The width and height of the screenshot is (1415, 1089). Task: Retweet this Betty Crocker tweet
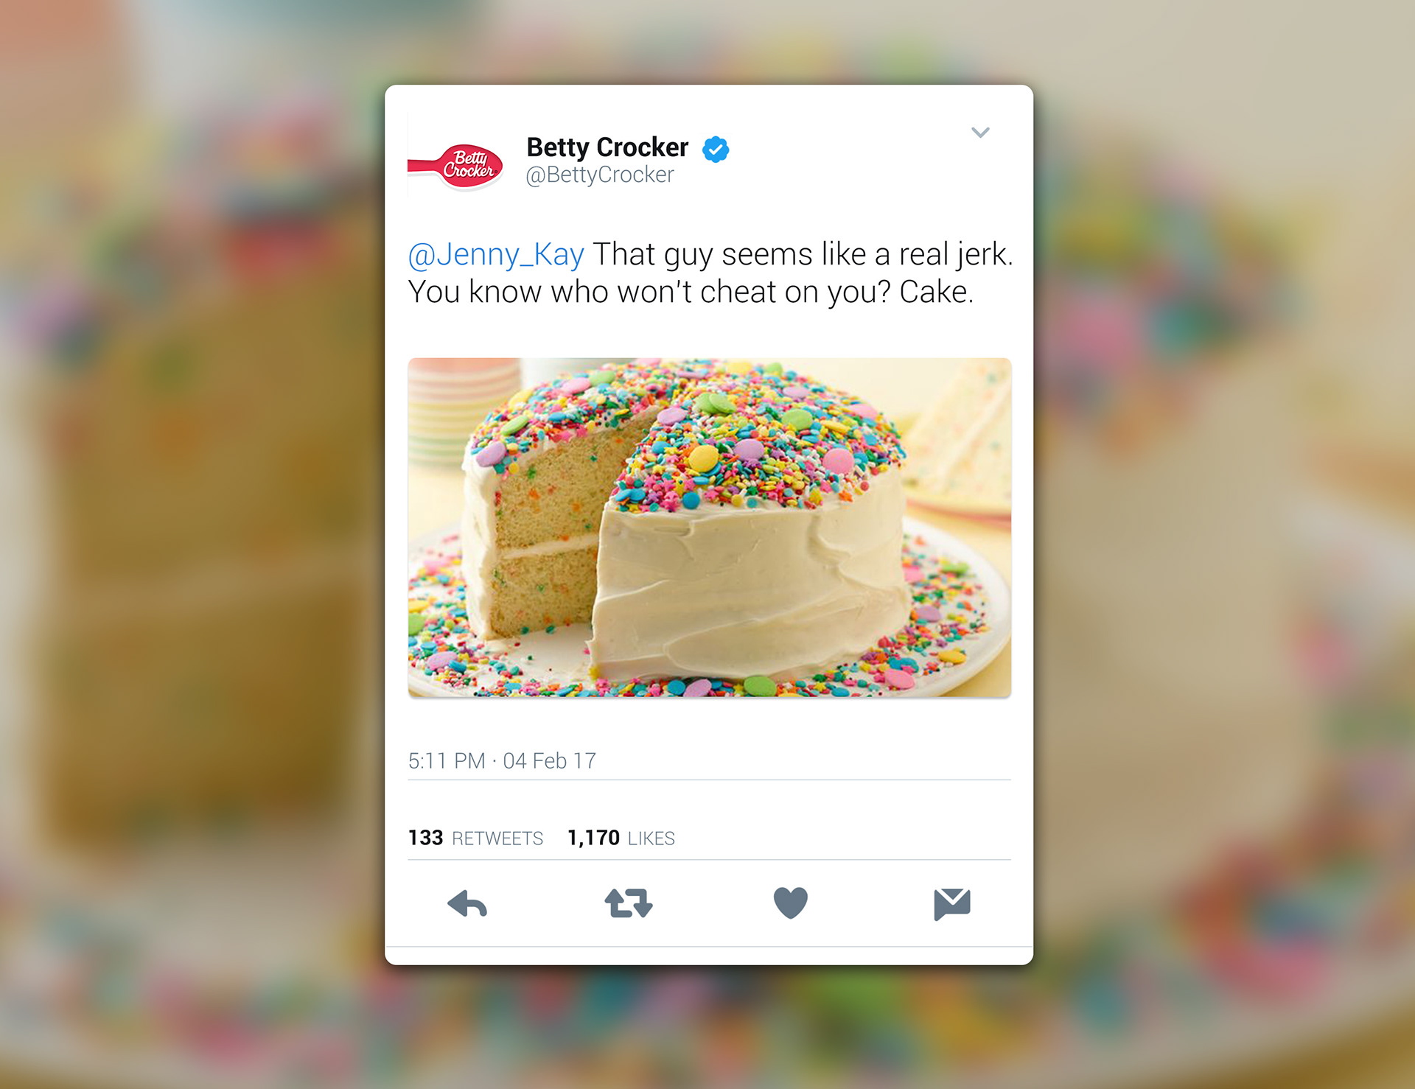coord(629,903)
